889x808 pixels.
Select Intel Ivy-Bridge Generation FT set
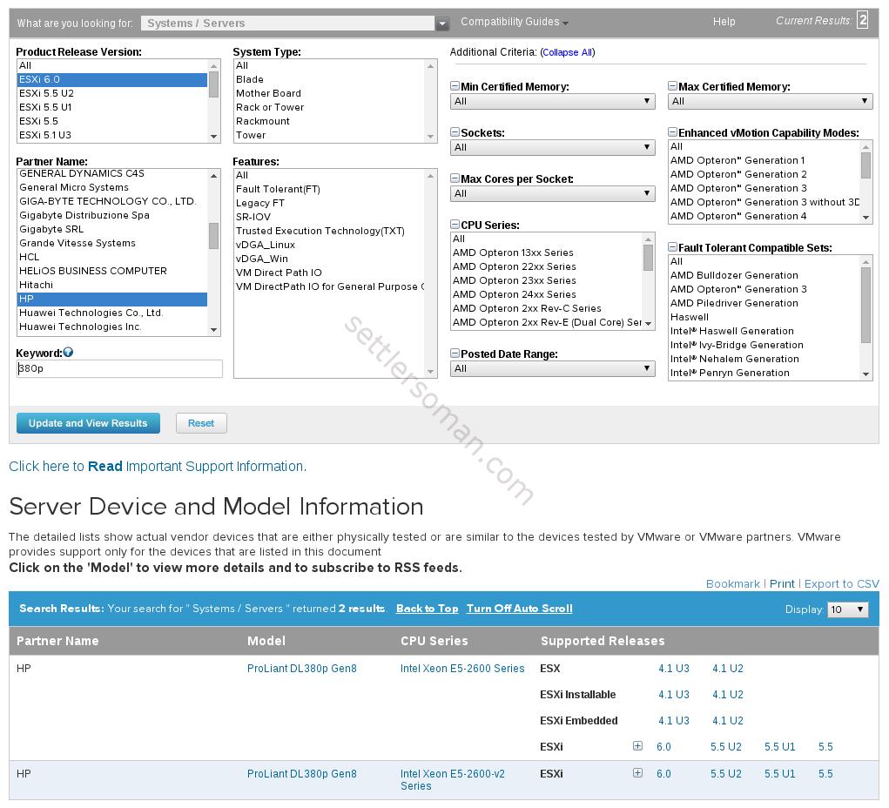764,346
